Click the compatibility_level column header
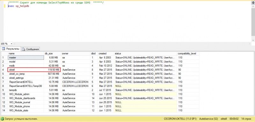Screen dimensions: 255x122 point(188,53)
